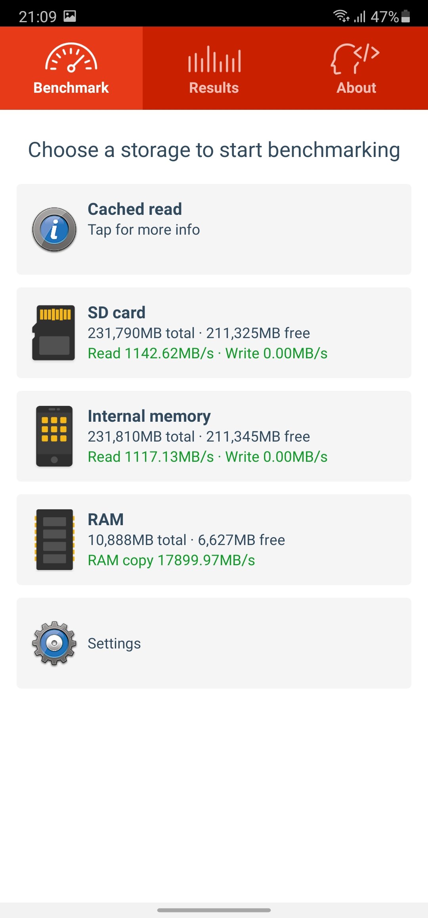
Task: Open the Benchmark tab speedometer icon
Action: [71, 58]
